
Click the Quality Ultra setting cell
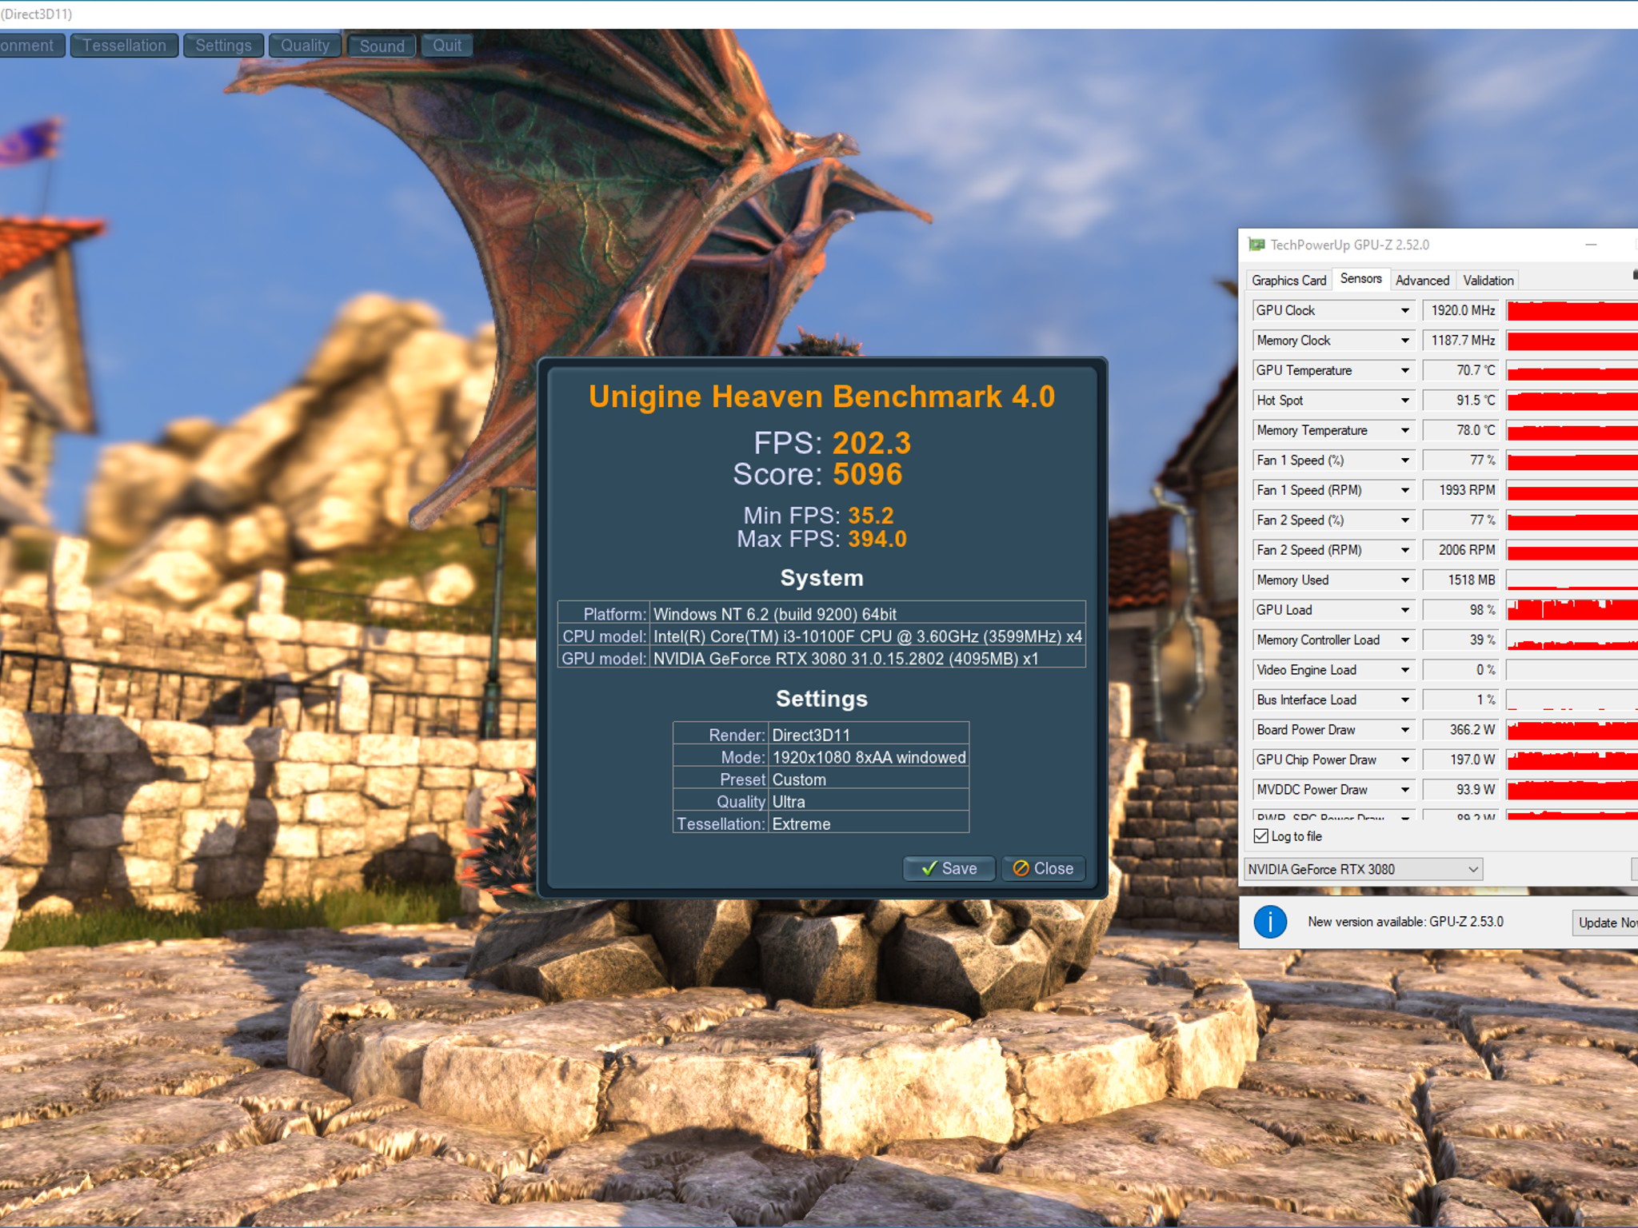869,802
